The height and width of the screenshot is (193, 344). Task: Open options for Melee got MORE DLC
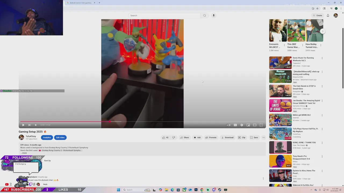click(322, 115)
